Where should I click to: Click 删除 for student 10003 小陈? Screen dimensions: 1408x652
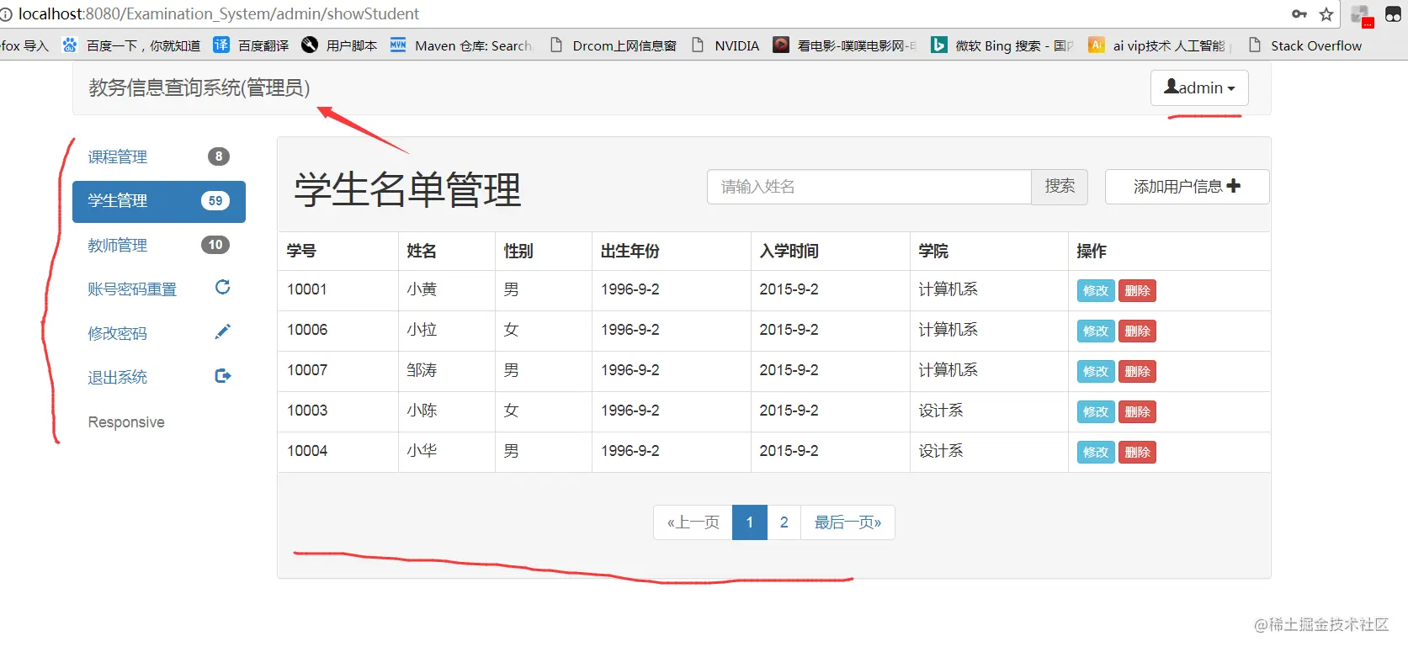tap(1137, 411)
